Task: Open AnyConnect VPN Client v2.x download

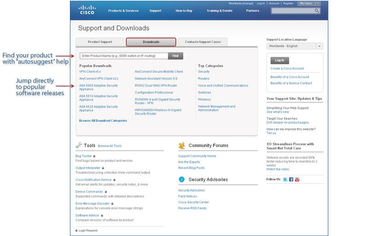Action: 98,79
